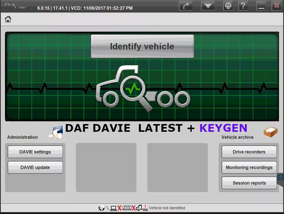Open the dropdown arrow in the title bar

(207, 6)
